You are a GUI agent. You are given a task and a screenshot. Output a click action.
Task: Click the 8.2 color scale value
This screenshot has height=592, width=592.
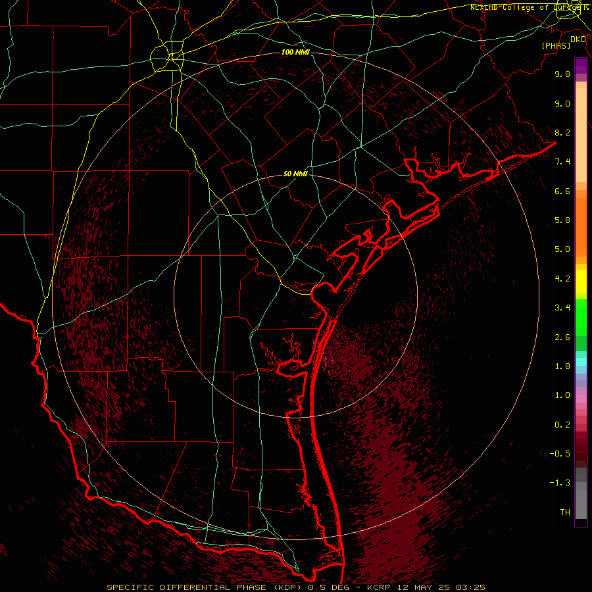[x=562, y=132]
